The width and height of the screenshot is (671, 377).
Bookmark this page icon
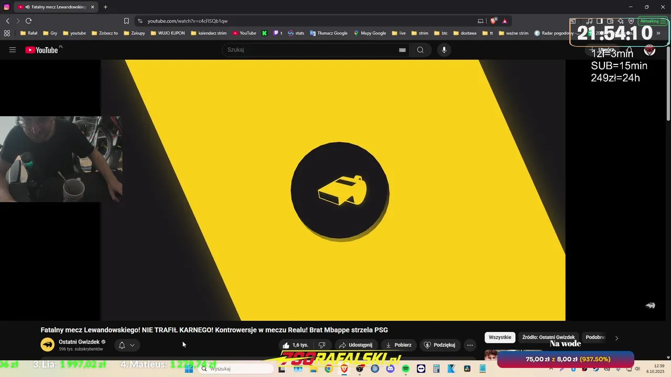click(126, 21)
